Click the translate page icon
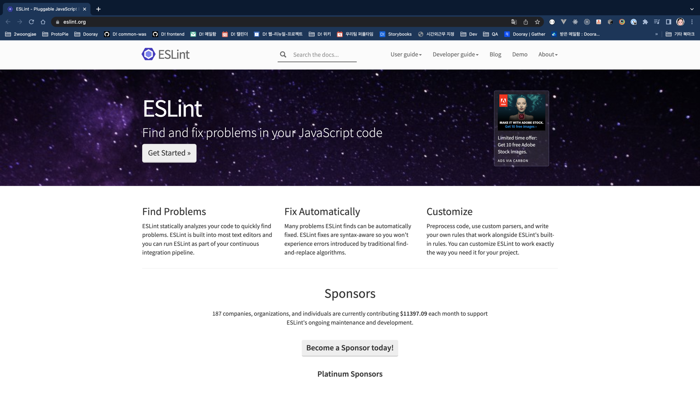The image size is (700, 393). click(x=514, y=22)
